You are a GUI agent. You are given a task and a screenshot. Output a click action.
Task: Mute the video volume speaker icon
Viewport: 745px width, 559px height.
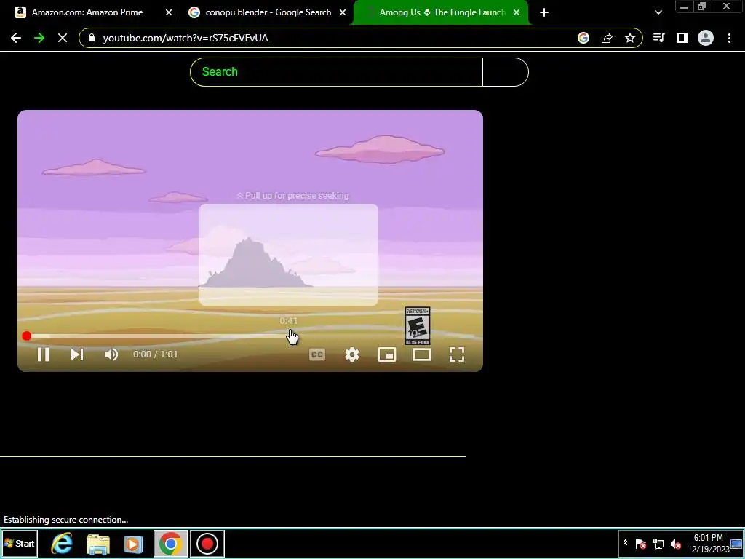[x=111, y=354]
